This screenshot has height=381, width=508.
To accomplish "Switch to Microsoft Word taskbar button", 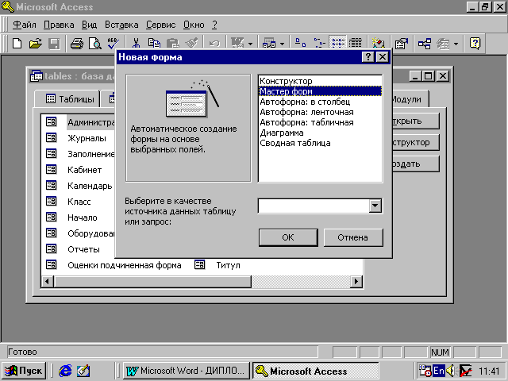I will [x=186, y=371].
